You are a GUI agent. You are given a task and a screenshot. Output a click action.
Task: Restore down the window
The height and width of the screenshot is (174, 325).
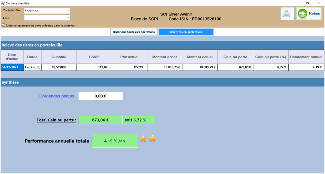(308, 3)
